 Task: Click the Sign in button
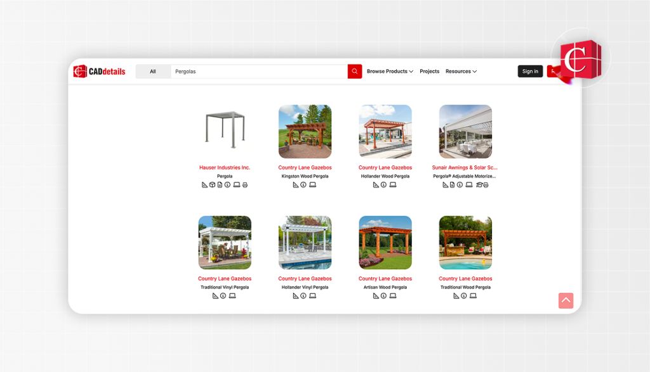[x=530, y=71]
